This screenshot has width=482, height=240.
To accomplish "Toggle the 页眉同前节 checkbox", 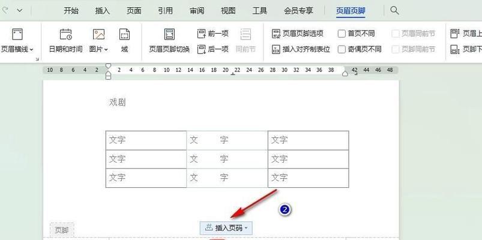I will [x=396, y=34].
